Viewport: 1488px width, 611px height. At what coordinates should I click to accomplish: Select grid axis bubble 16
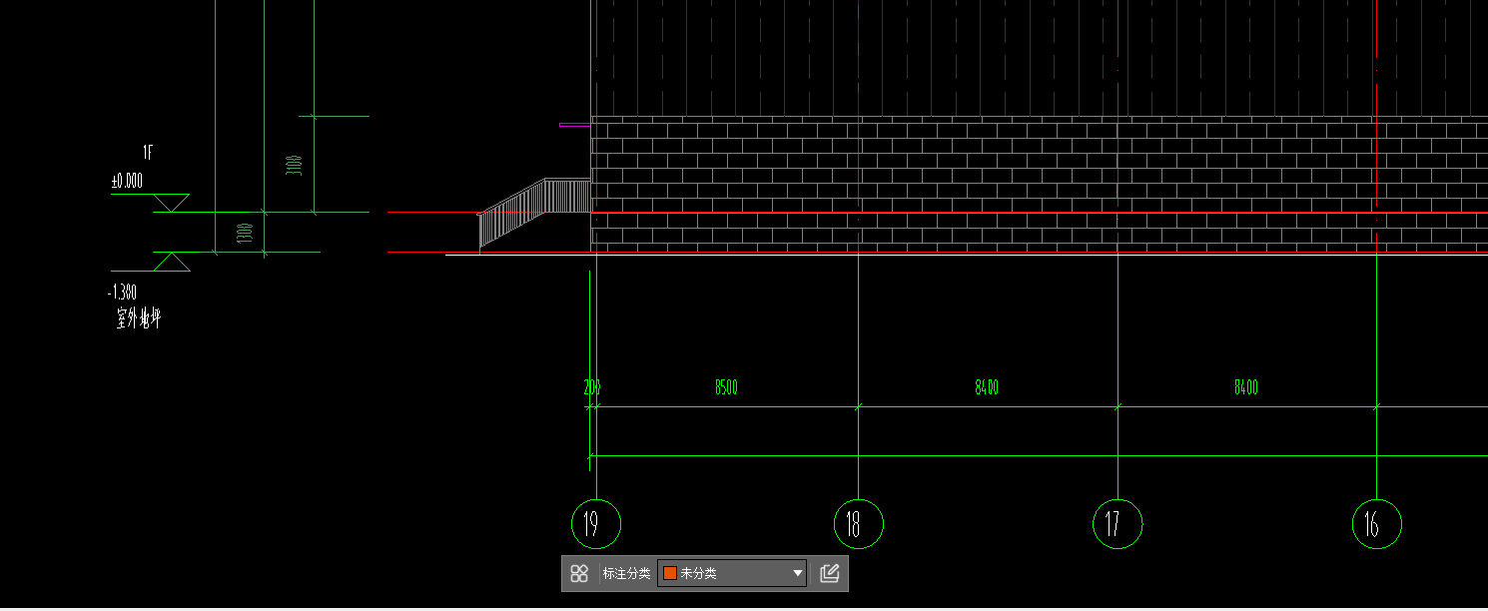tap(1377, 524)
